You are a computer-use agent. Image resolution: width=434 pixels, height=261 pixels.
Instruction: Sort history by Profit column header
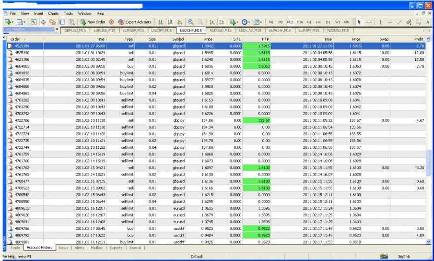[x=418, y=38]
